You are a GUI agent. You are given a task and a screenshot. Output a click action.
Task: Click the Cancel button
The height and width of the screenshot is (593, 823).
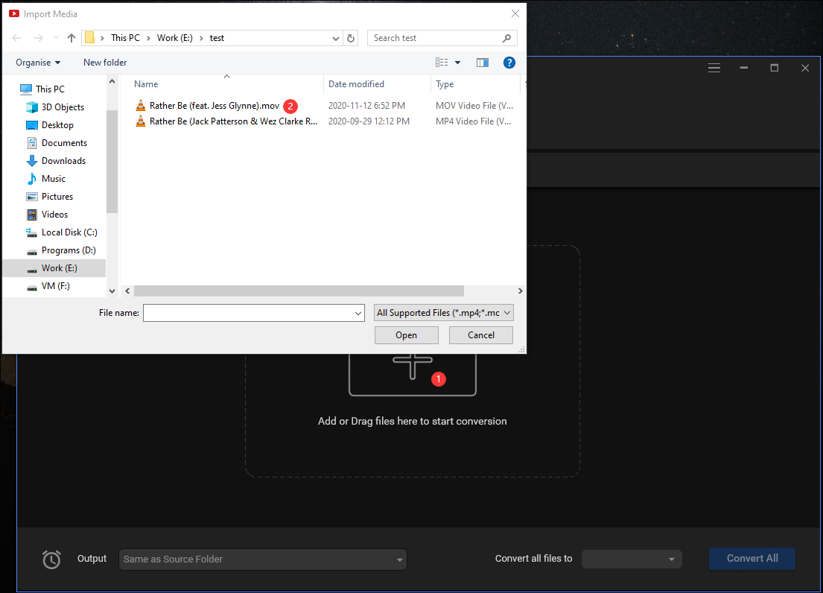[481, 335]
